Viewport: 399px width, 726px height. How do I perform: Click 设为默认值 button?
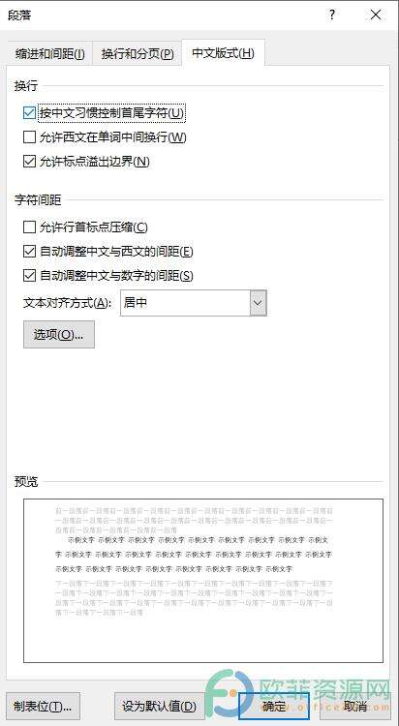(160, 706)
